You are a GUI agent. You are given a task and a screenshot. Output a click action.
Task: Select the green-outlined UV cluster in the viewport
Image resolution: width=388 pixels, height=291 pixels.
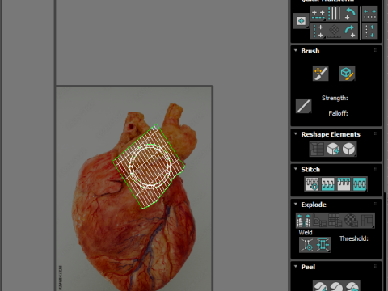(x=149, y=167)
